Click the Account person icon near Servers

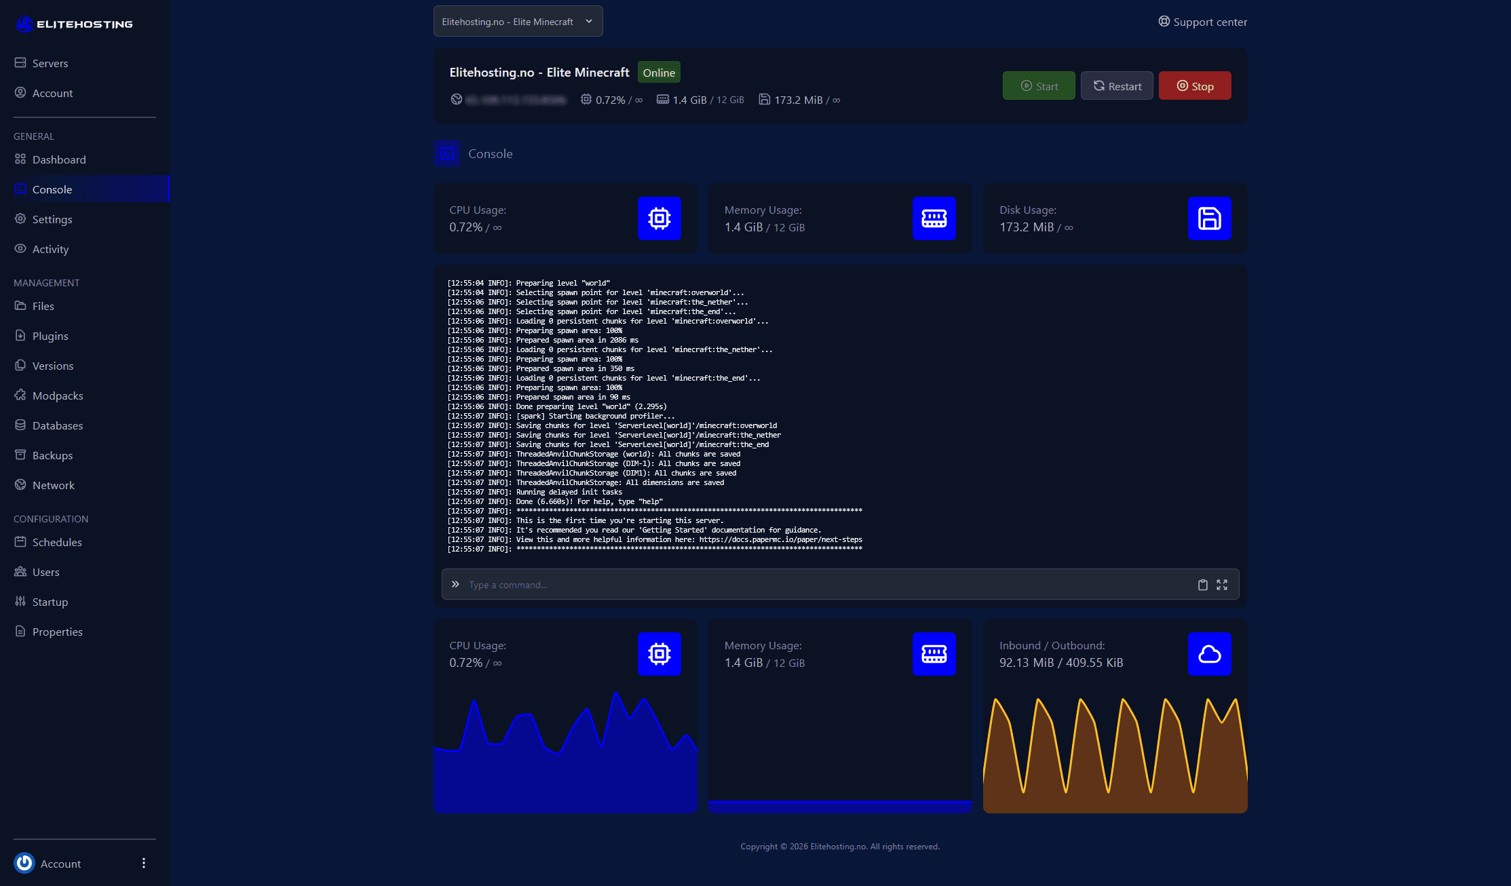click(20, 92)
